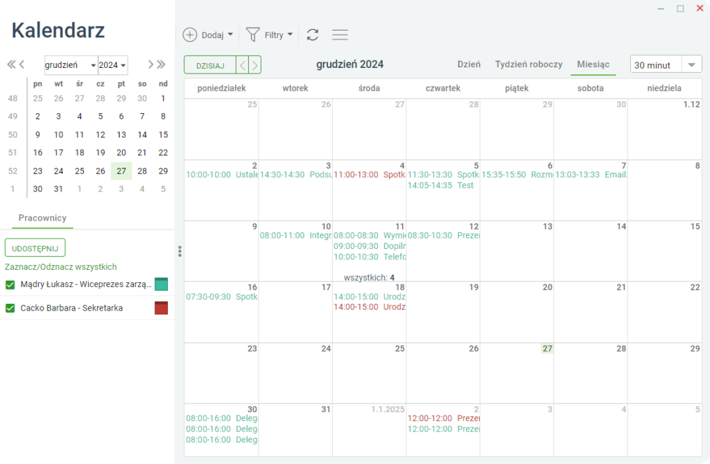
Task: Switch to Dzień view
Action: pos(469,65)
